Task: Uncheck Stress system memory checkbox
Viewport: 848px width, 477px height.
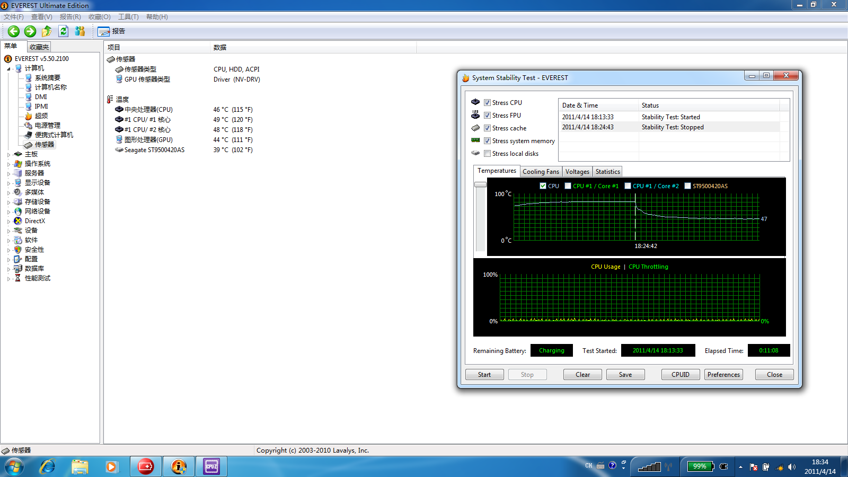Action: pos(487,141)
